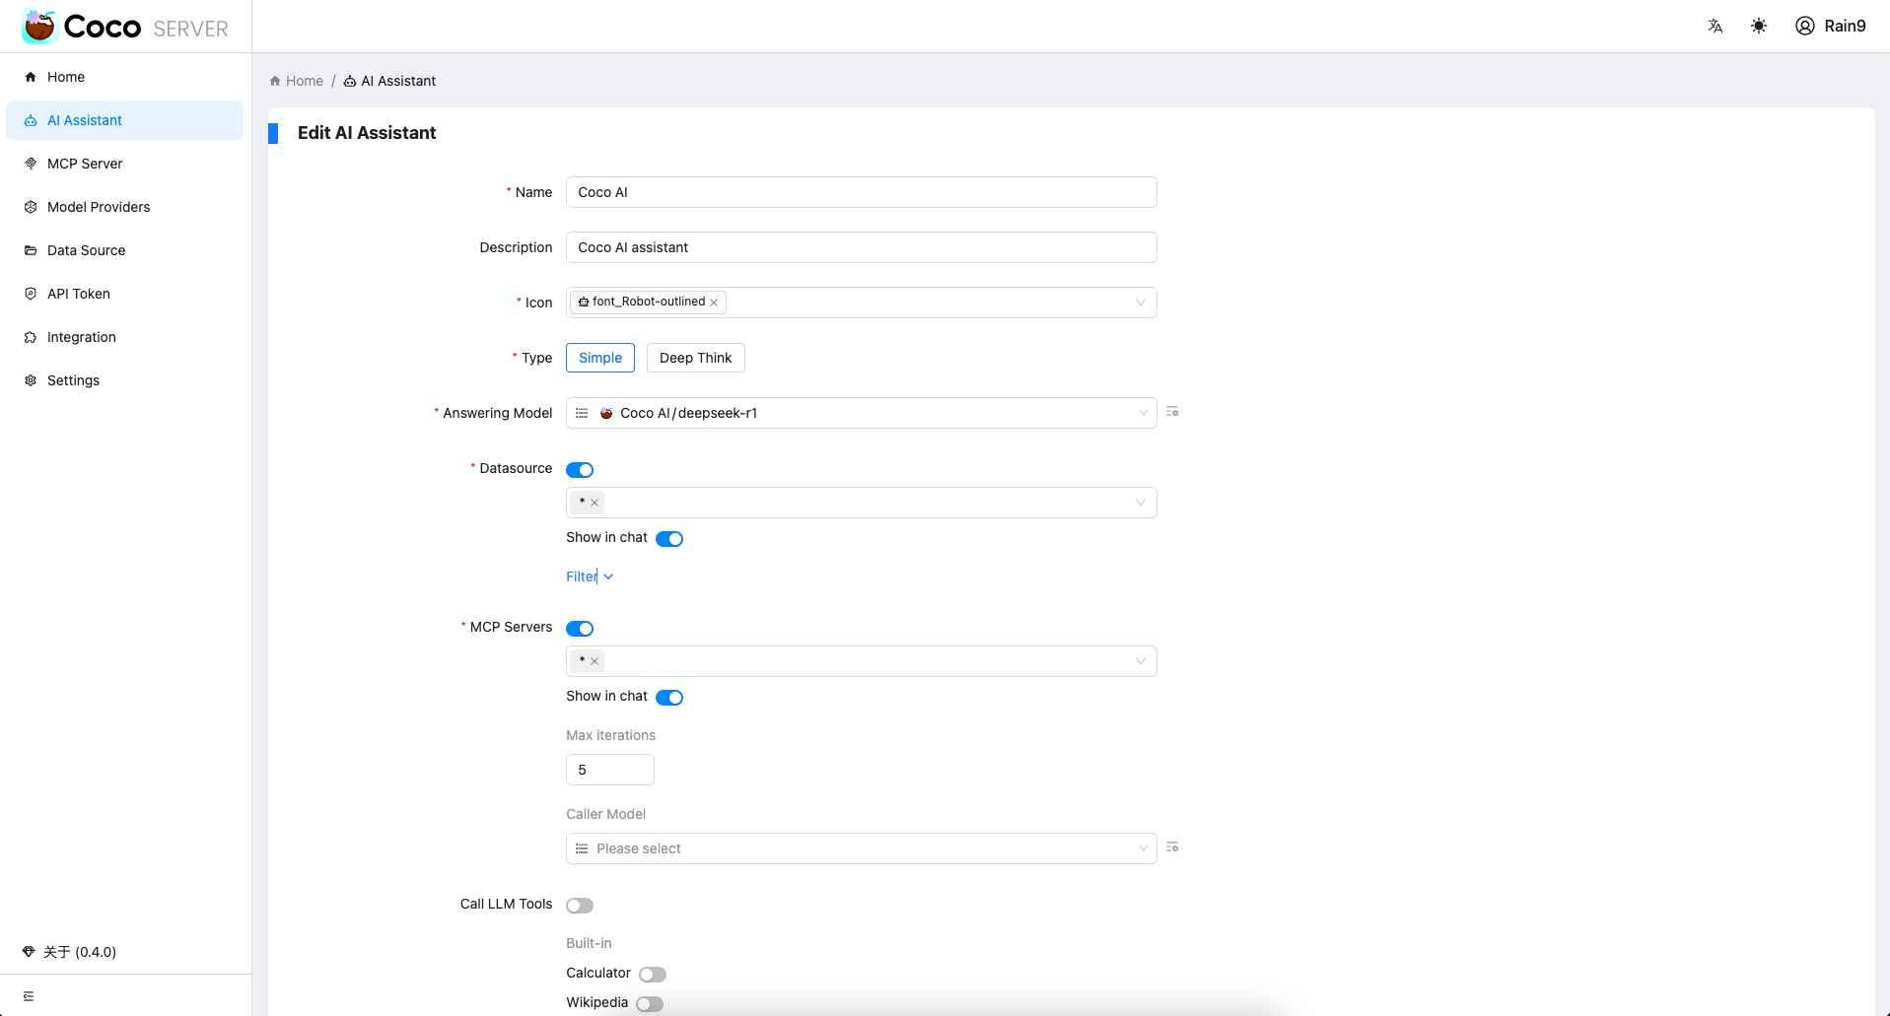Open the Datasource selection dropdown

[861, 503]
